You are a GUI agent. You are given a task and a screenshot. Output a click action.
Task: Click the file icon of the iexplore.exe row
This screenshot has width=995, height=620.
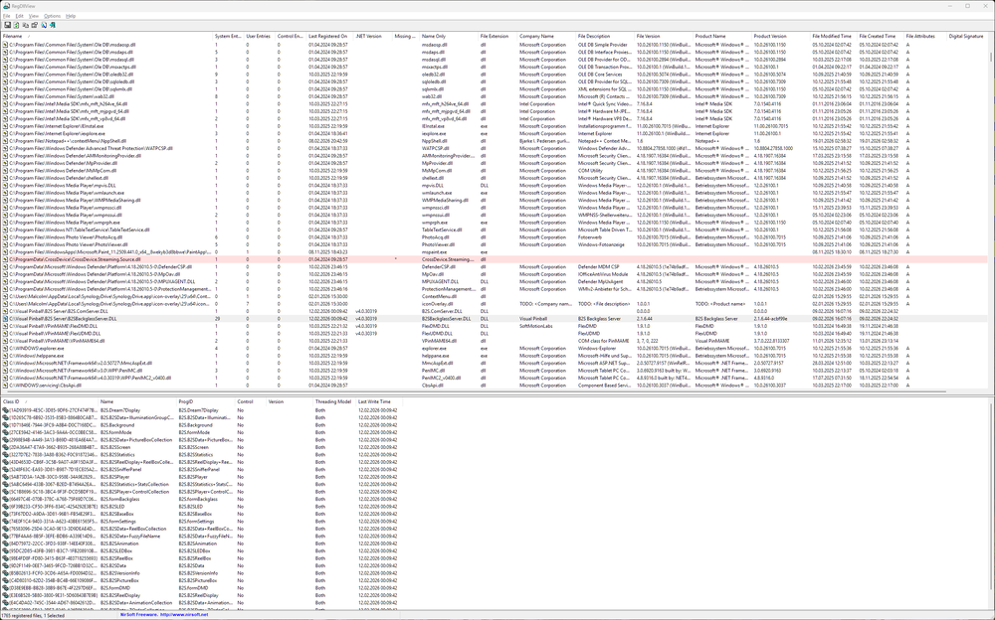pyautogui.click(x=5, y=133)
